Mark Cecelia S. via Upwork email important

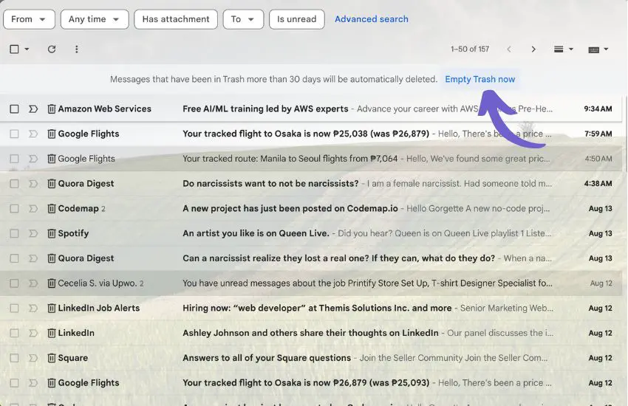pyautogui.click(x=33, y=283)
